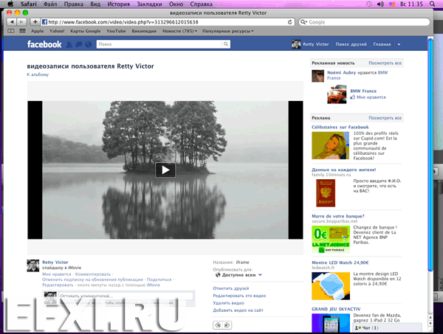
Task: Open Facebook notifications globe icon
Action: (x=89, y=44)
